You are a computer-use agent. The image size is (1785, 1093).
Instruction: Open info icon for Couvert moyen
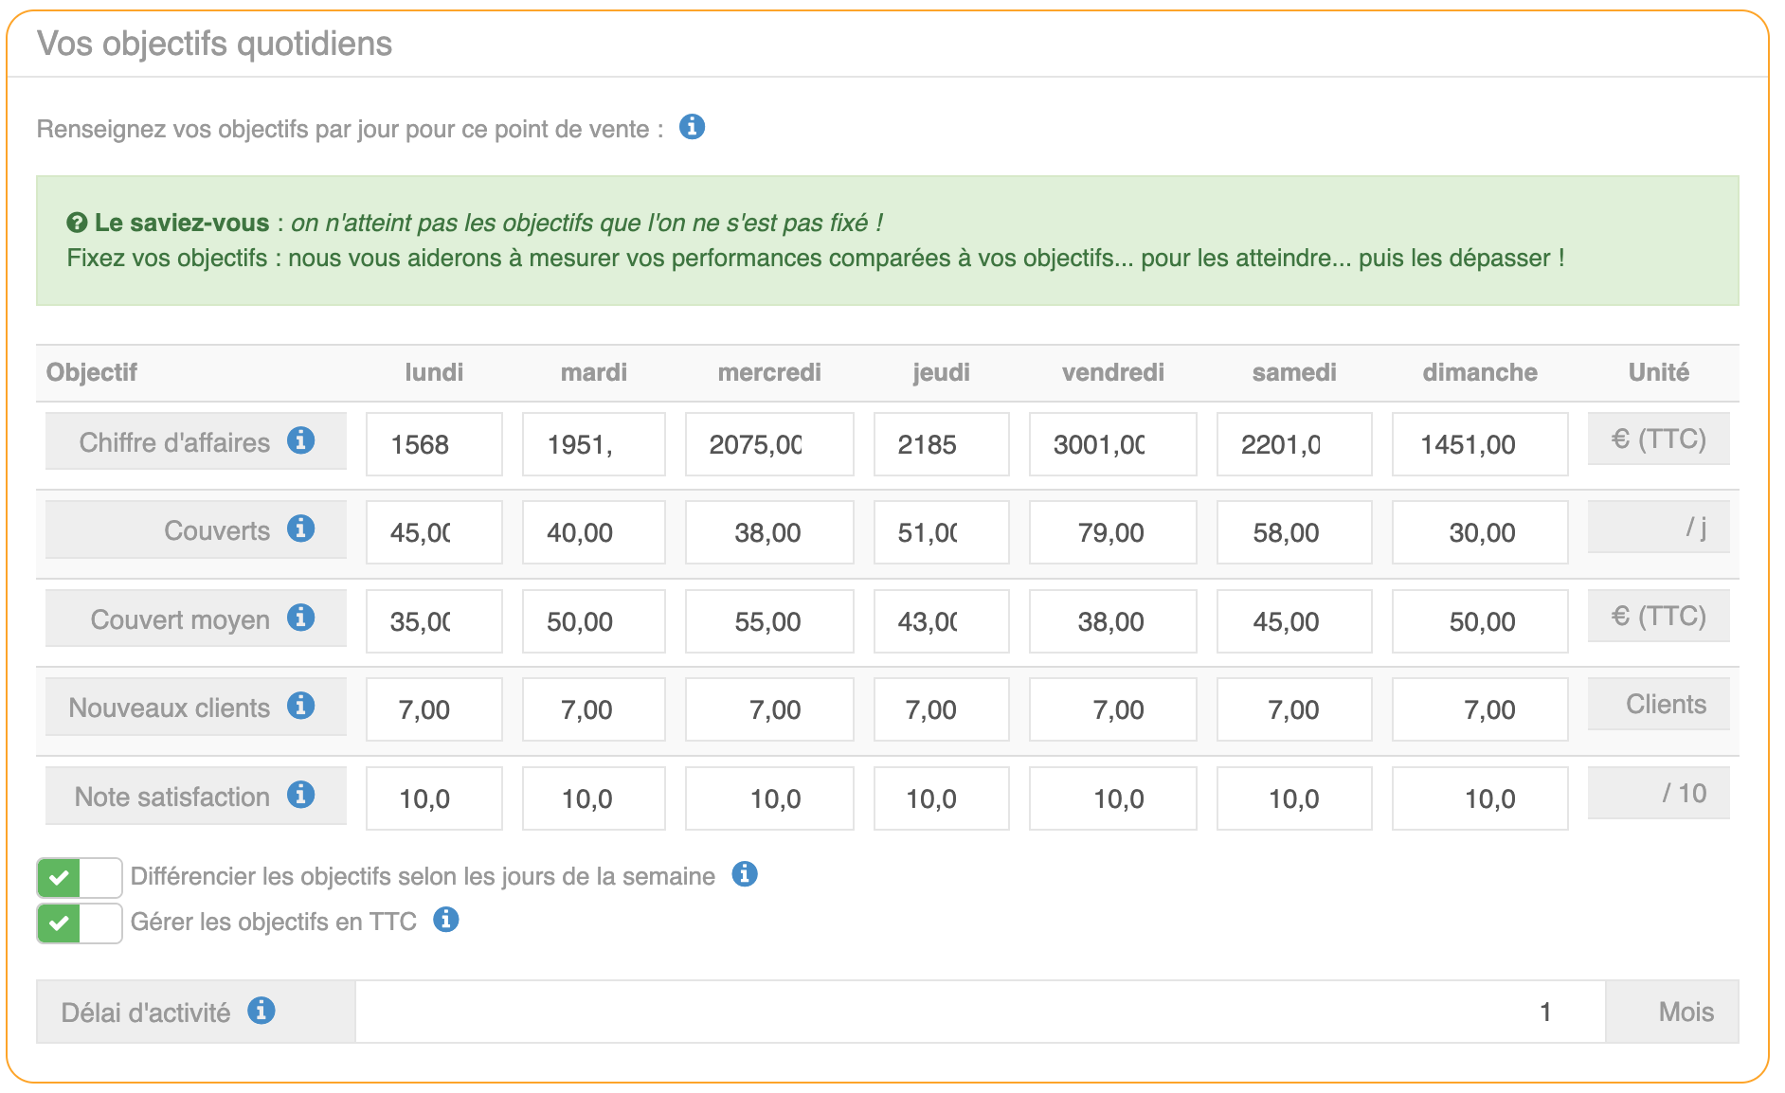click(x=300, y=618)
